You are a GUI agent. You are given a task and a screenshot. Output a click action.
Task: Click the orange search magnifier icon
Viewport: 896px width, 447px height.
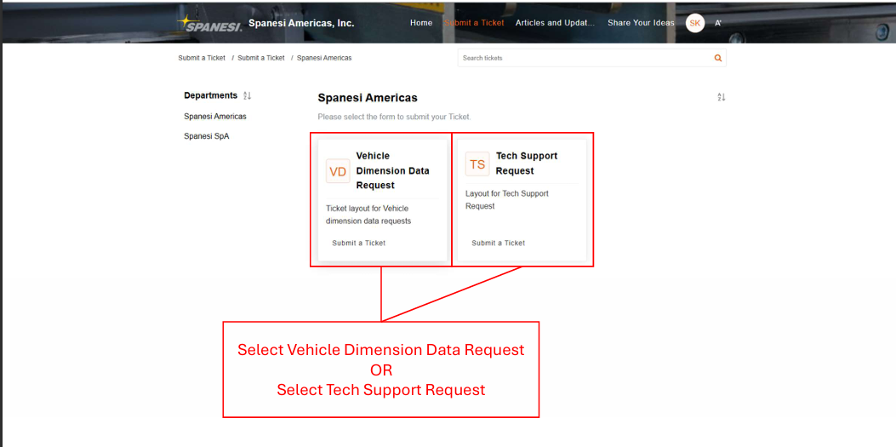coord(717,58)
